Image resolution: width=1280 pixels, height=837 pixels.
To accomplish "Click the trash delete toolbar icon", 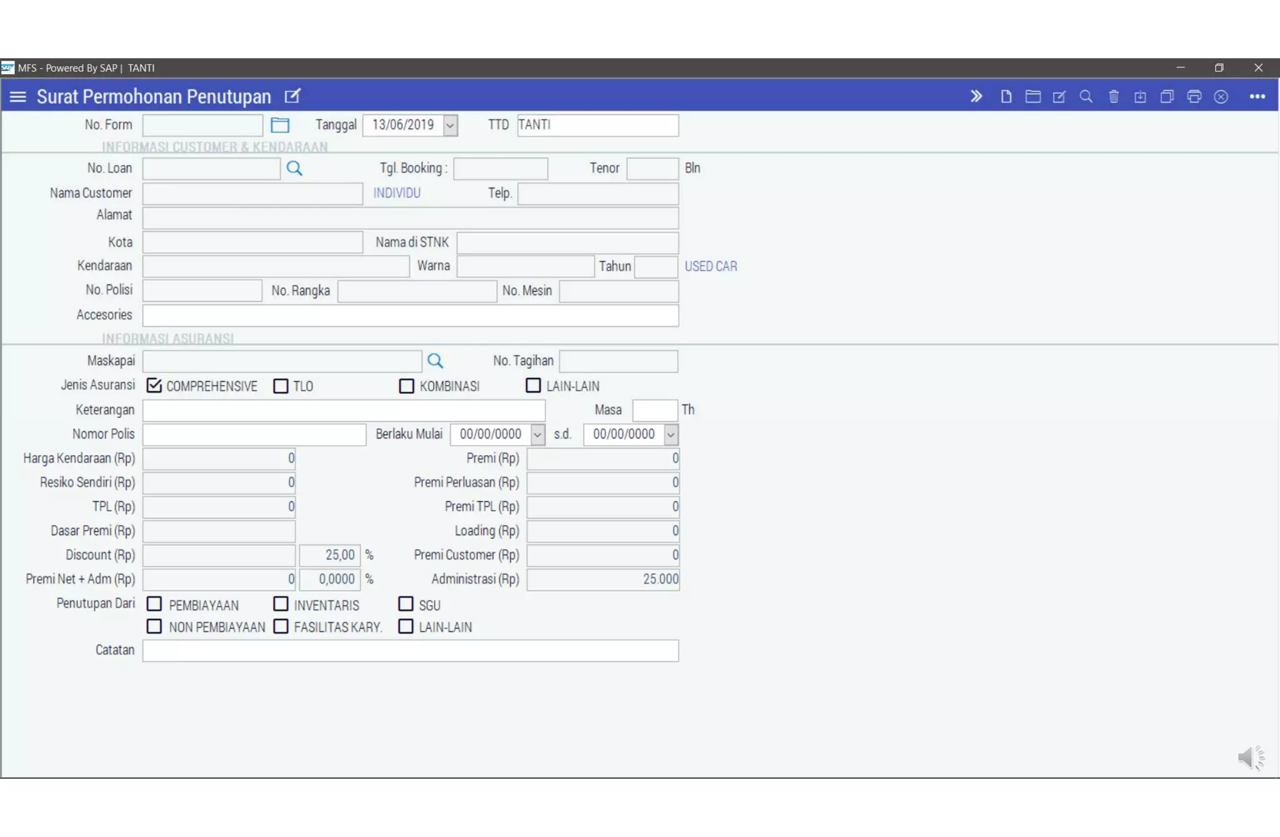I will pyautogui.click(x=1113, y=97).
